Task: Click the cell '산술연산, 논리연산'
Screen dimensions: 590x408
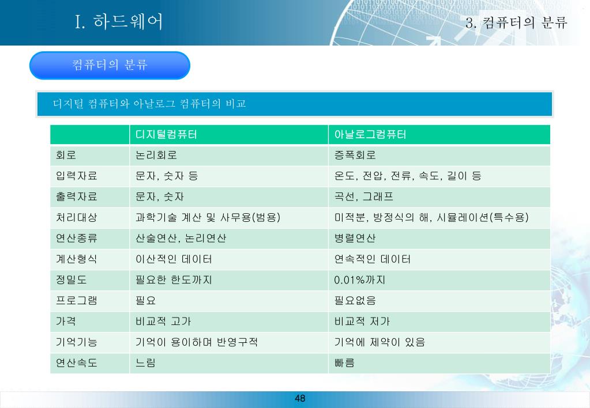Action: [x=229, y=239]
